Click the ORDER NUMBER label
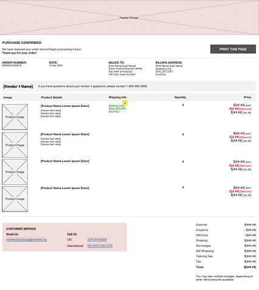The image size is (259, 290). pyautogui.click(x=15, y=63)
